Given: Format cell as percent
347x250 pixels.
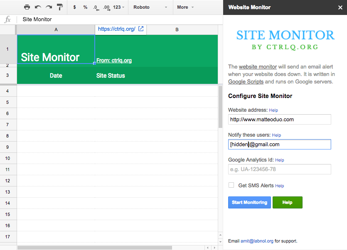Looking at the screenshot, I should (85, 7).
